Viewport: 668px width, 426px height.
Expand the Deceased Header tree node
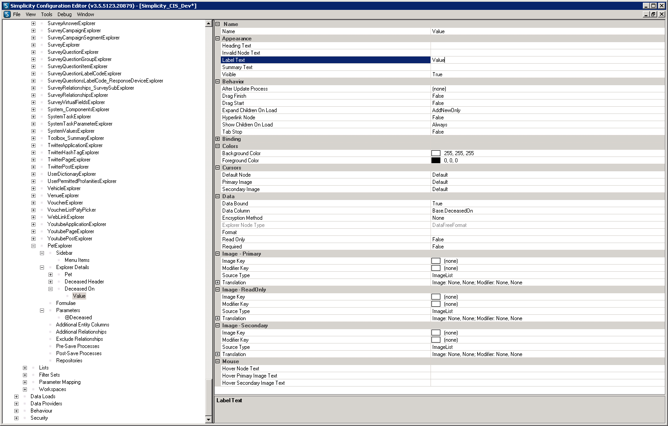[x=50, y=282]
